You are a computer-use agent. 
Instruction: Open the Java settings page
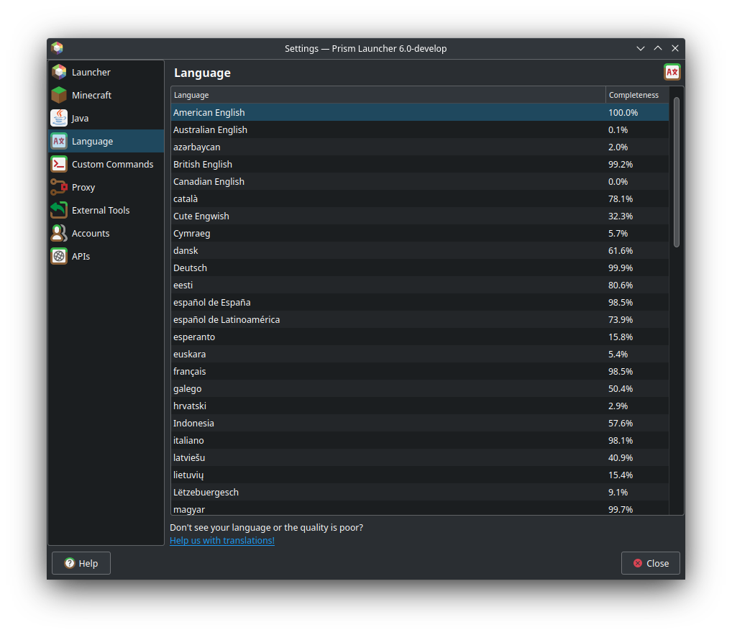(106, 118)
